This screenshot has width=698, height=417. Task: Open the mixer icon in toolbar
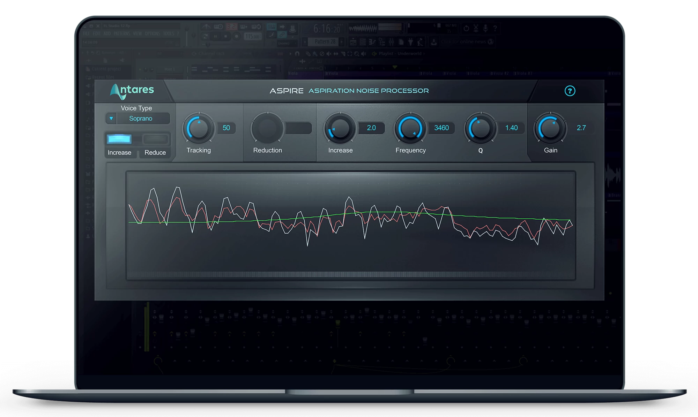[391, 42]
